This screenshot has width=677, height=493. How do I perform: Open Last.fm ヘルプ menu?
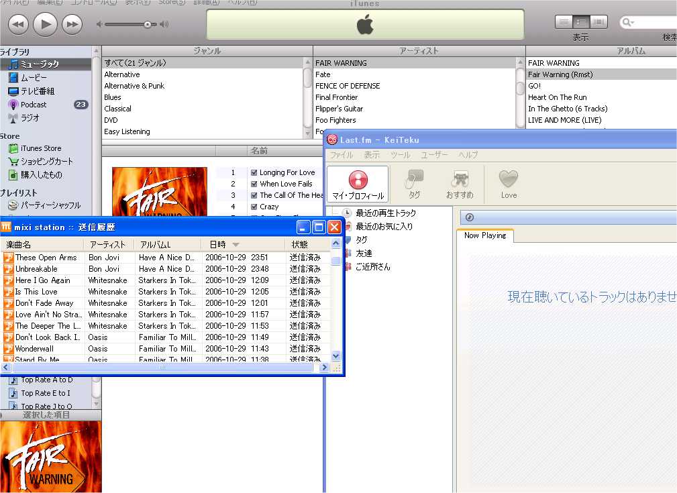(468, 155)
